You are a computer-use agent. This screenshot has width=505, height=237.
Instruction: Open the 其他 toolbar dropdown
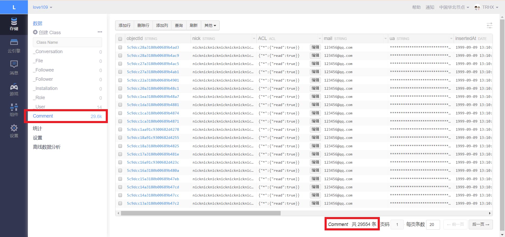tap(210, 26)
